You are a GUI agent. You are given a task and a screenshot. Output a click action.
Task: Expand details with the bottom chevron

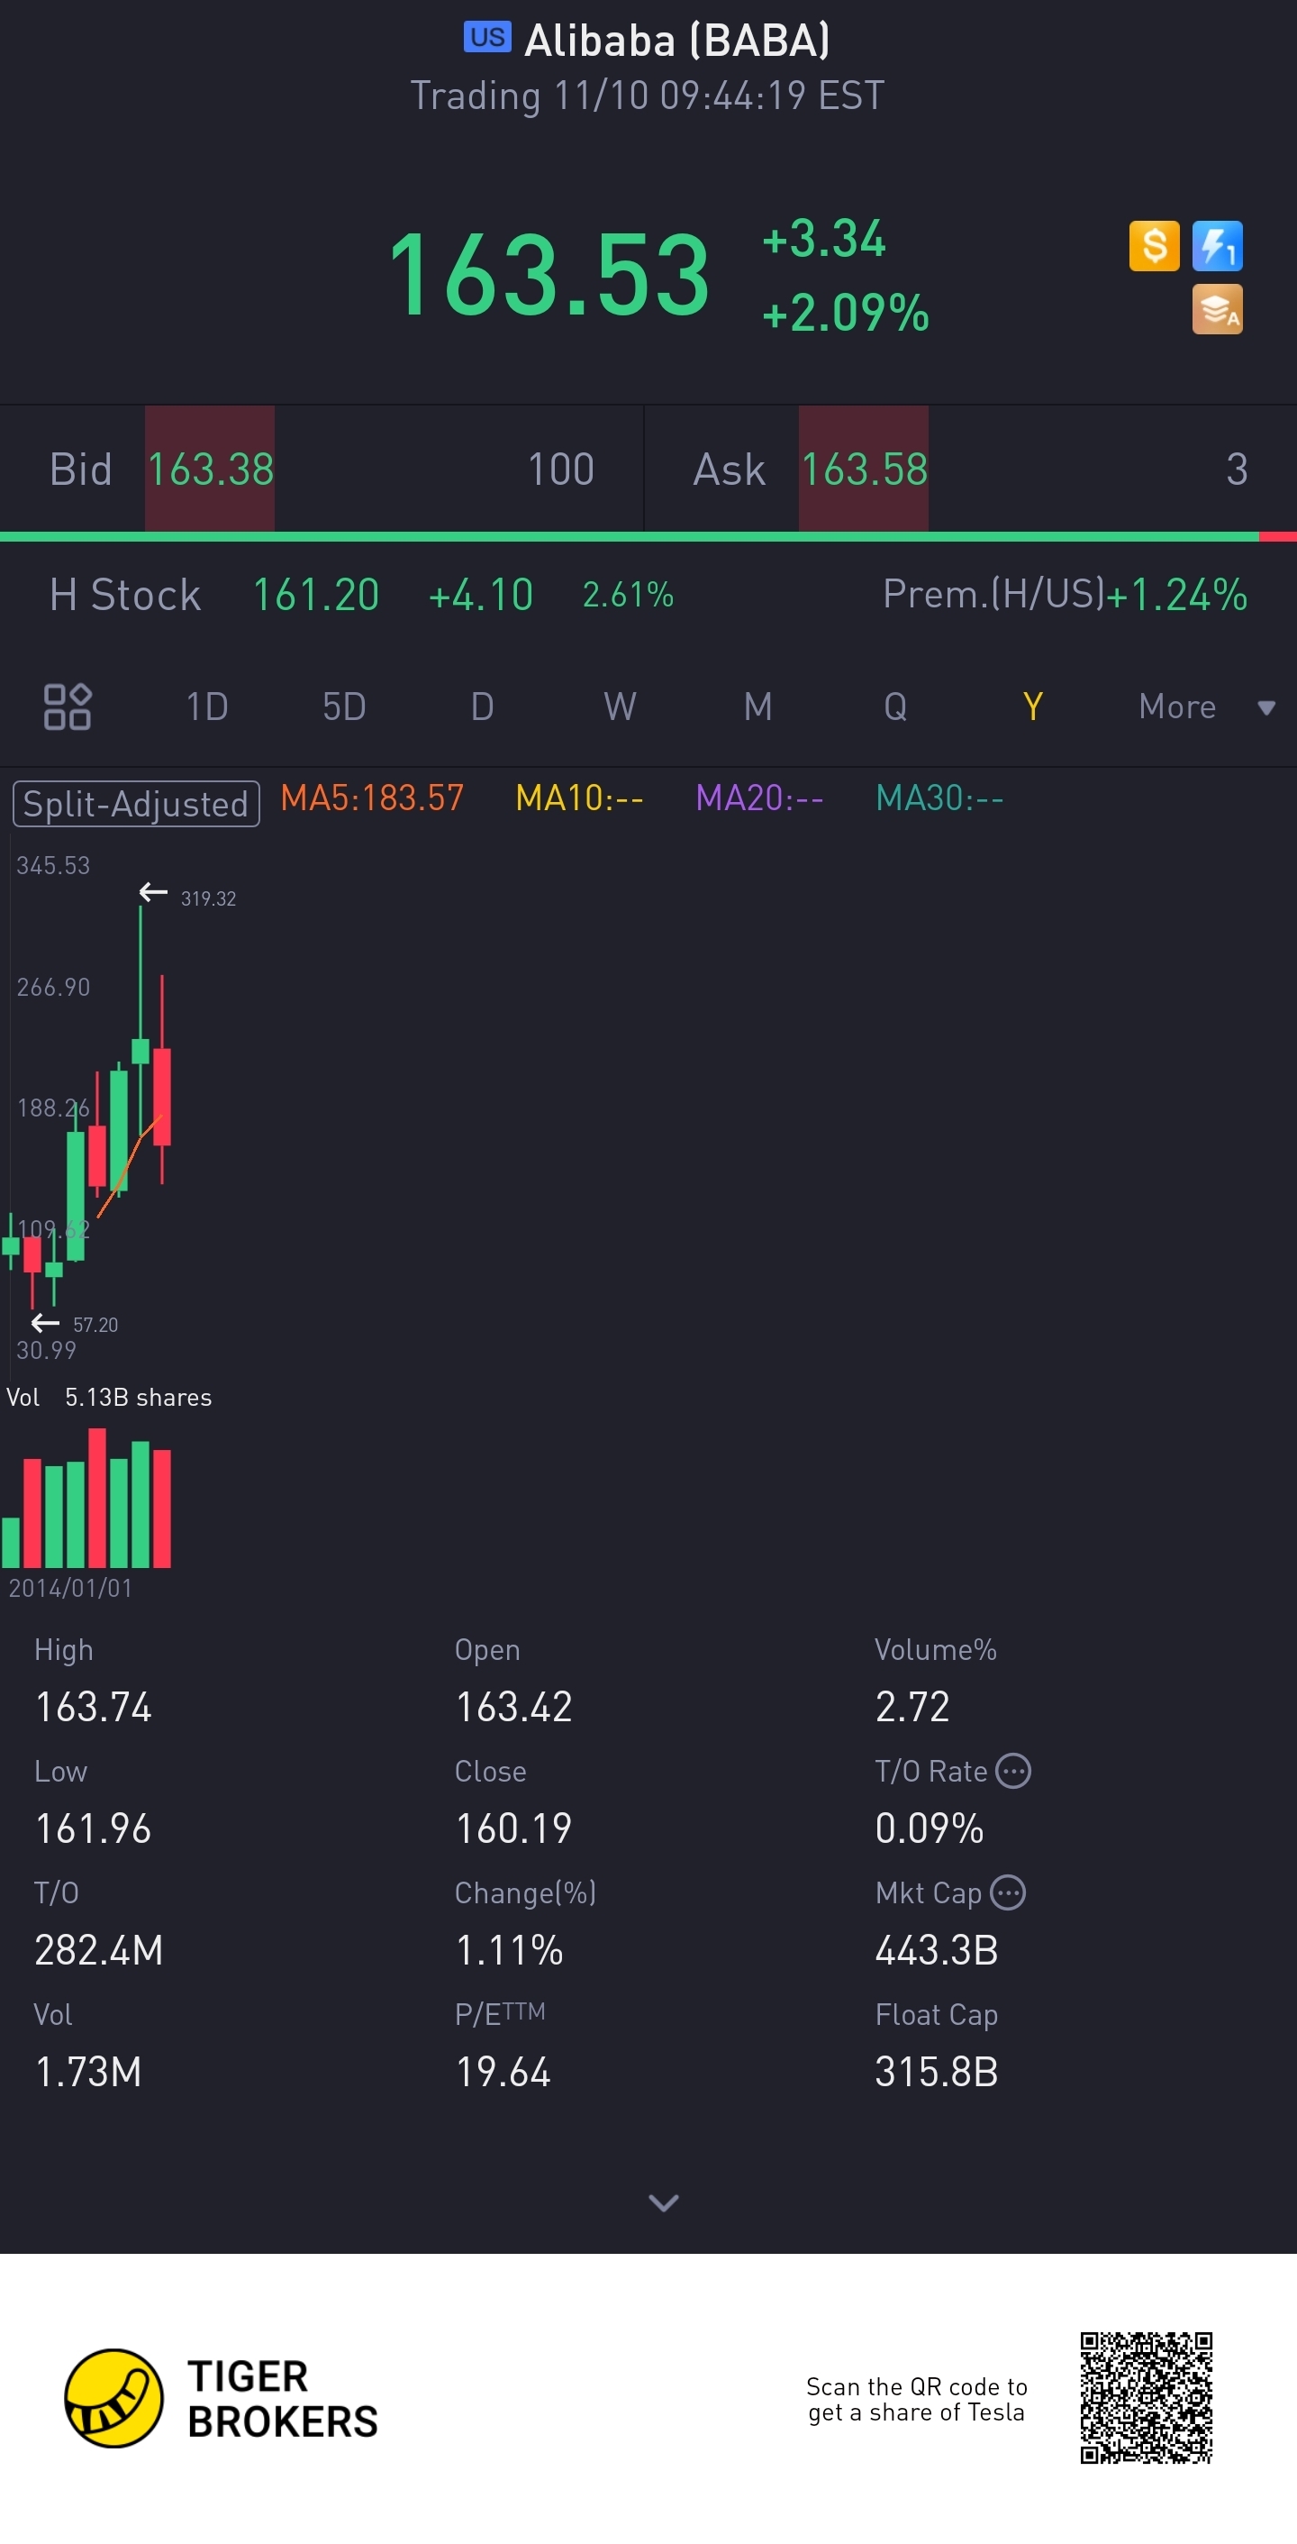click(x=663, y=2202)
